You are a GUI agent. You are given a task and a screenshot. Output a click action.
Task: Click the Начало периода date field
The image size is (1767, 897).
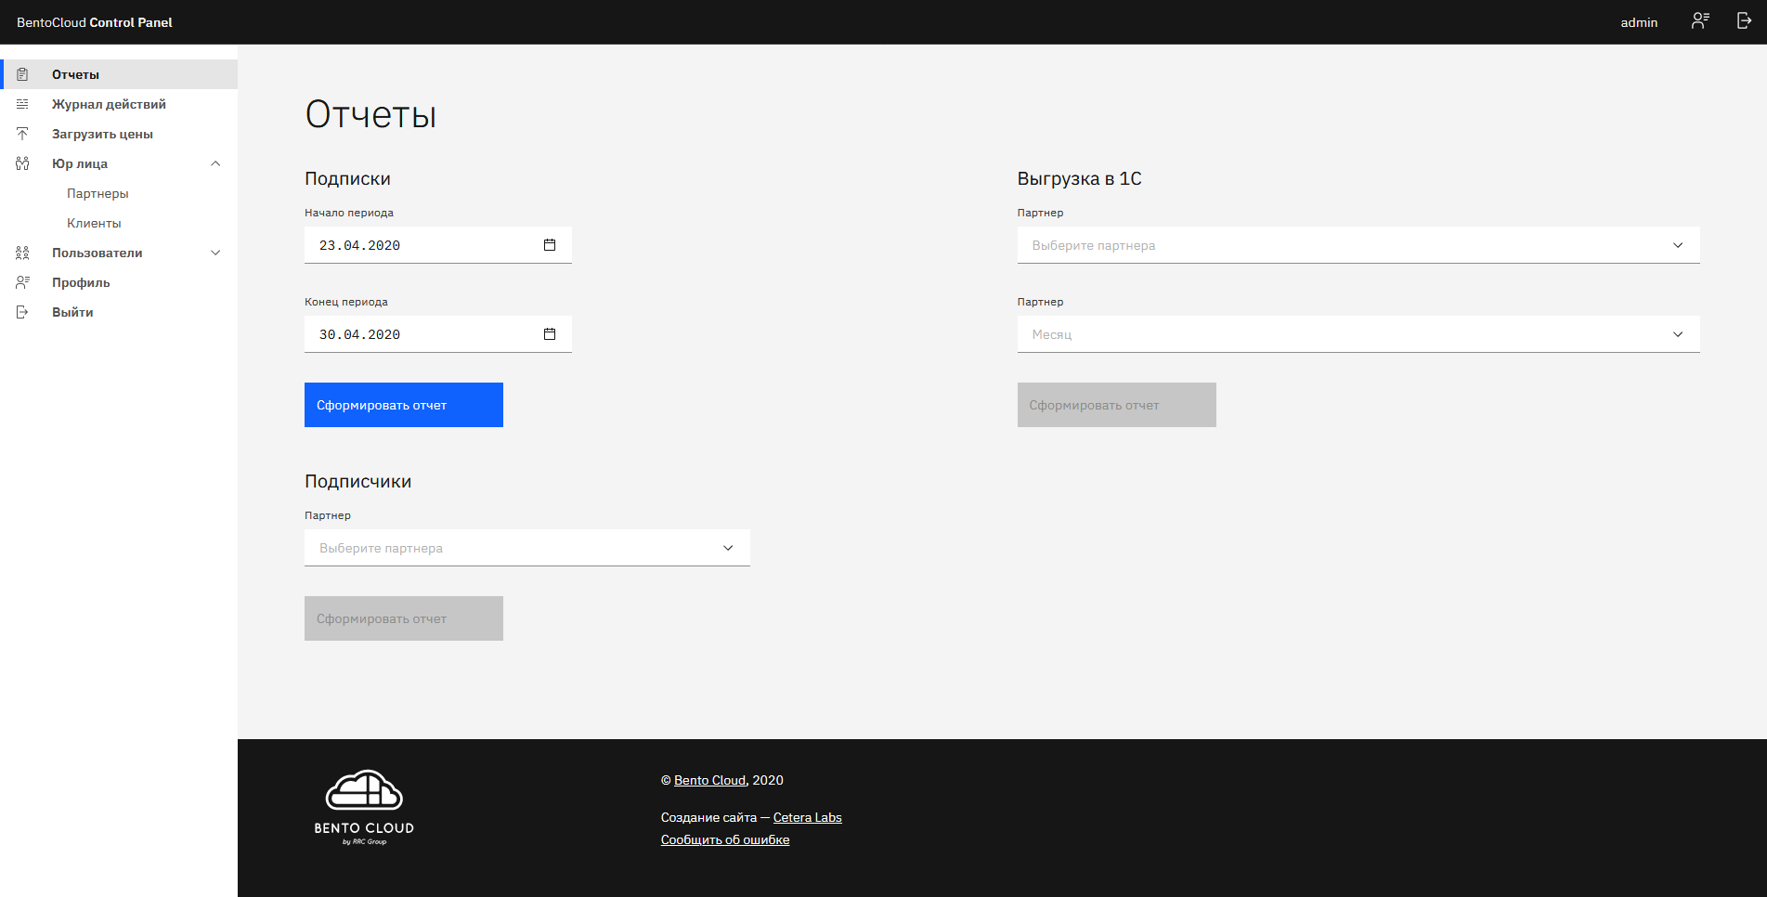[418, 245]
